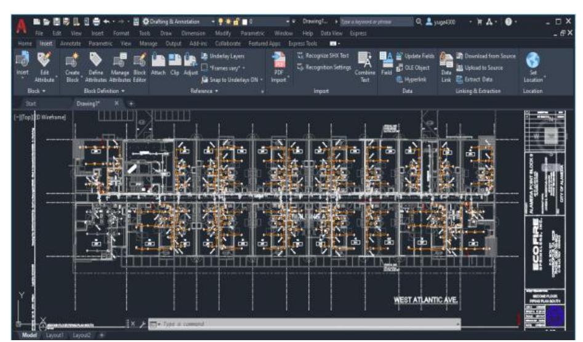The width and height of the screenshot is (583, 342).
Task: Click Download from Source button
Action: [x=486, y=56]
